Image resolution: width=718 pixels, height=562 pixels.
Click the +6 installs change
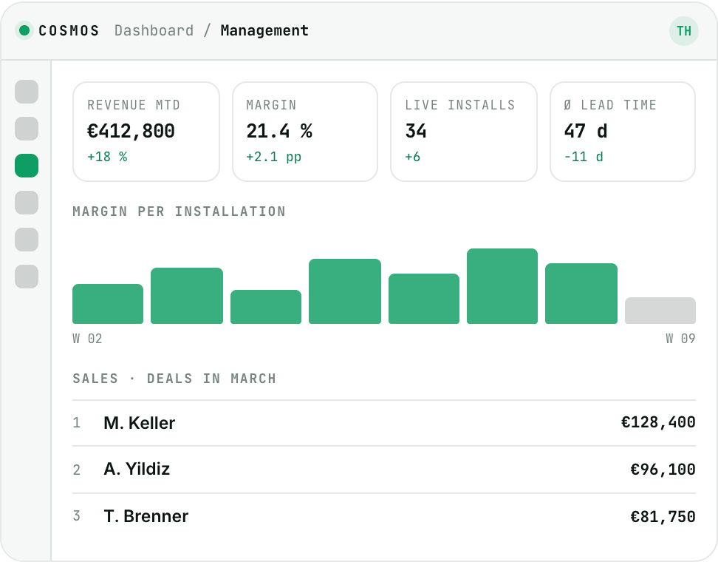coord(413,157)
